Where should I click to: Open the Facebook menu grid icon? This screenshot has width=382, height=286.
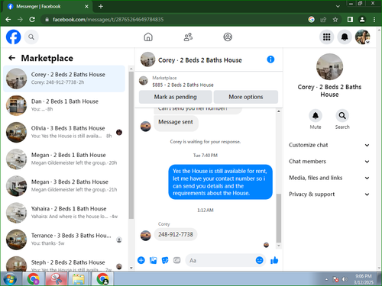click(x=326, y=37)
